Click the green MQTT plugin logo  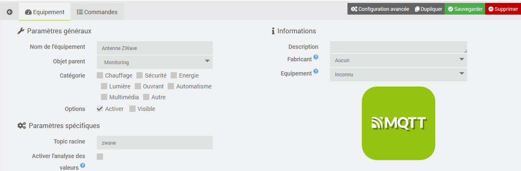click(x=398, y=123)
